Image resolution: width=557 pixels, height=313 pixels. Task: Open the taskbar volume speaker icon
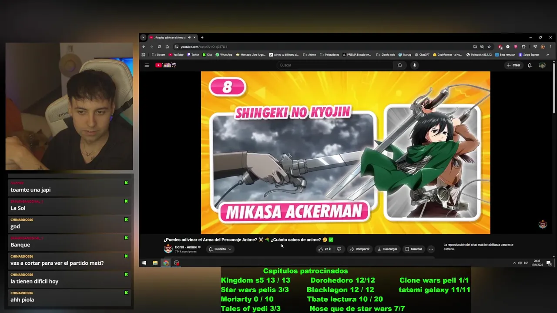(520, 263)
